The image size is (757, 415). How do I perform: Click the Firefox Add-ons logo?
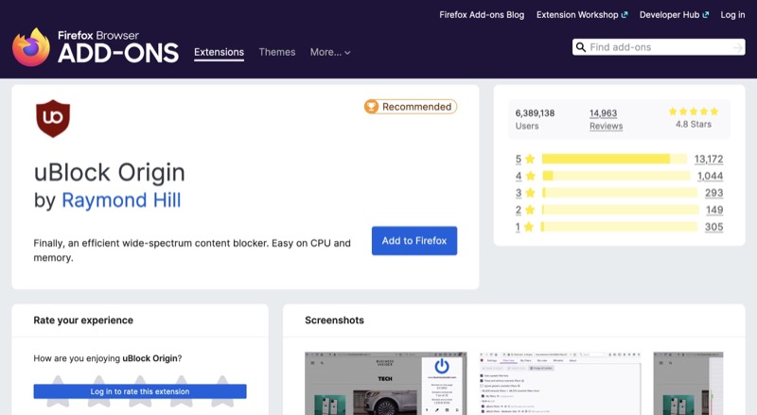96,46
